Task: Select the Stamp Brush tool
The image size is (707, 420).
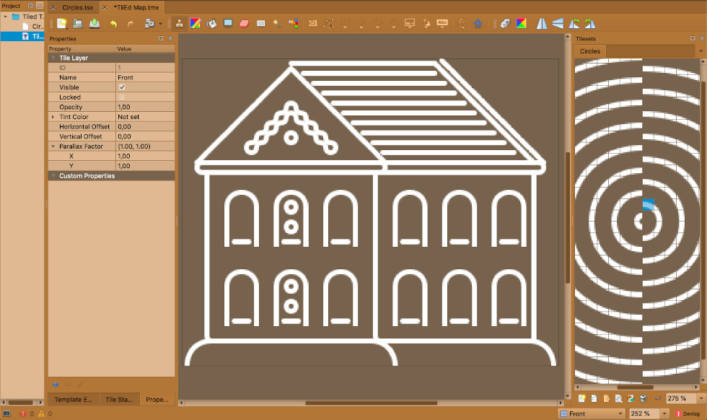Action: [x=180, y=23]
